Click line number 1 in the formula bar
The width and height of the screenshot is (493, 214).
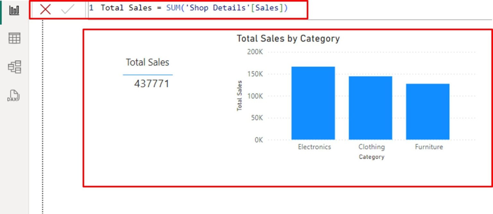[x=91, y=8]
